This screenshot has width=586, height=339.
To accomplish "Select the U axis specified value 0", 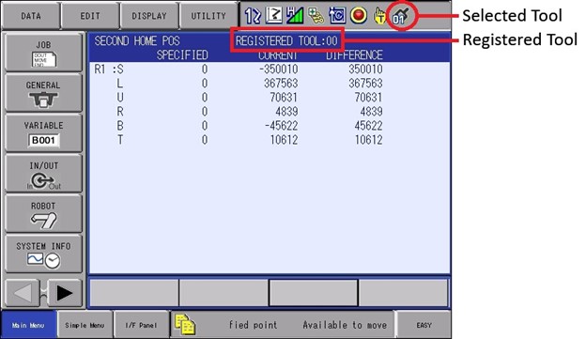I will tap(205, 97).
